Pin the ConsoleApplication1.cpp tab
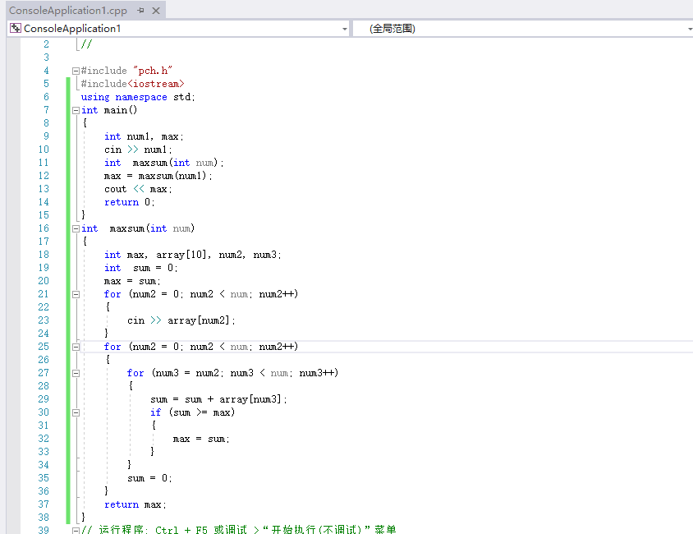This screenshot has width=693, height=534. [x=140, y=10]
